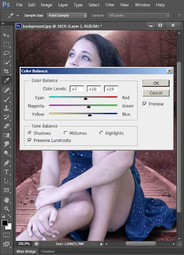Select the Rectangular Marquee tool
The image size is (184, 255).
[6, 44]
